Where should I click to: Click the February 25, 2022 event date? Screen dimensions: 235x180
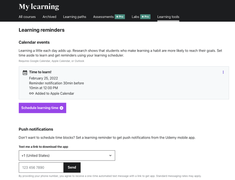(x=43, y=78)
